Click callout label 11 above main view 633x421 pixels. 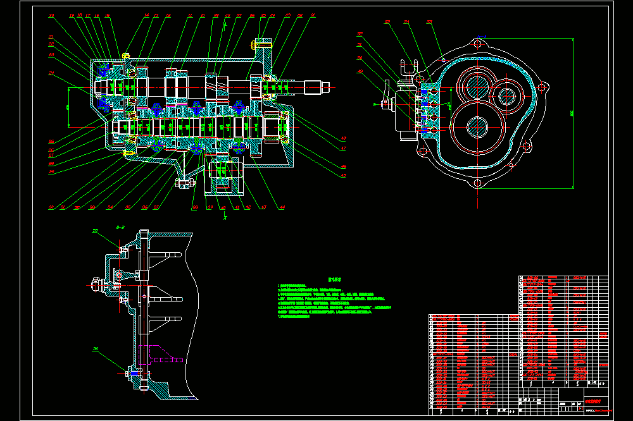[190, 16]
